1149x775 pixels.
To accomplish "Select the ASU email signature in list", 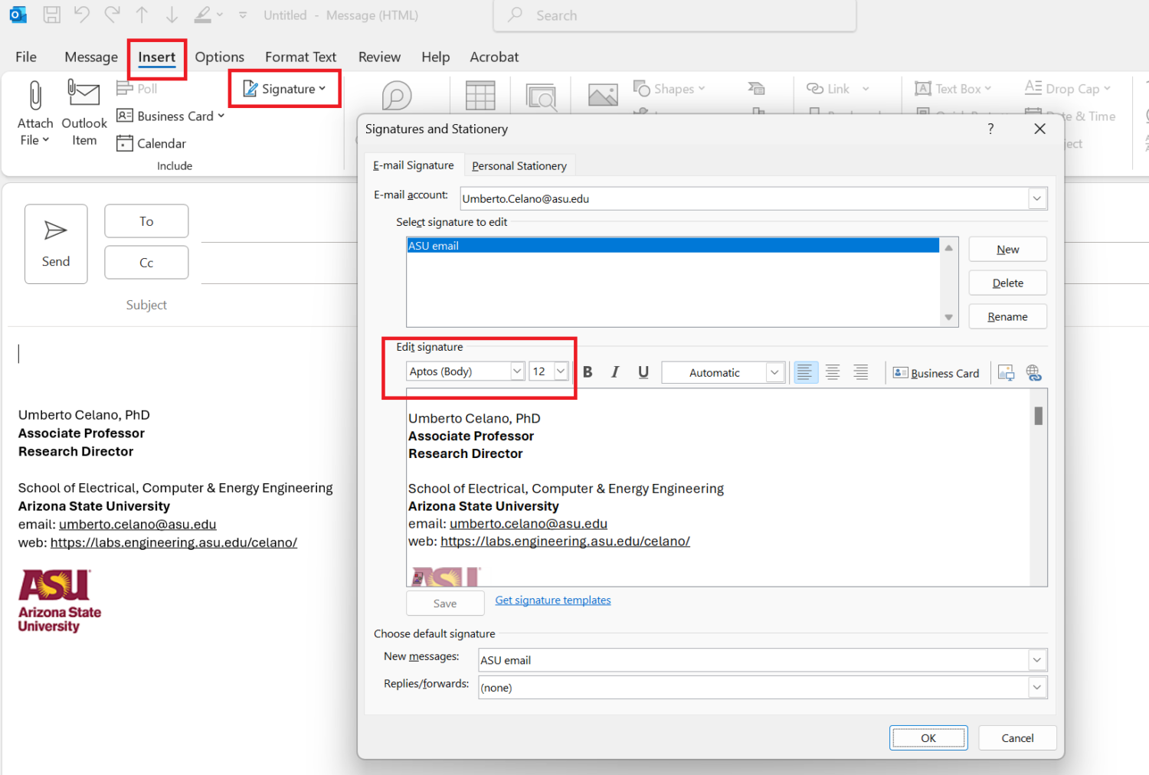I will click(672, 246).
